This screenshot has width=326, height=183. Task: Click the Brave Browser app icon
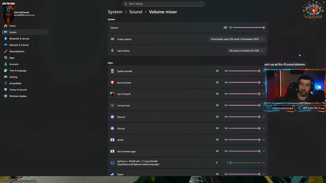pos(112,83)
